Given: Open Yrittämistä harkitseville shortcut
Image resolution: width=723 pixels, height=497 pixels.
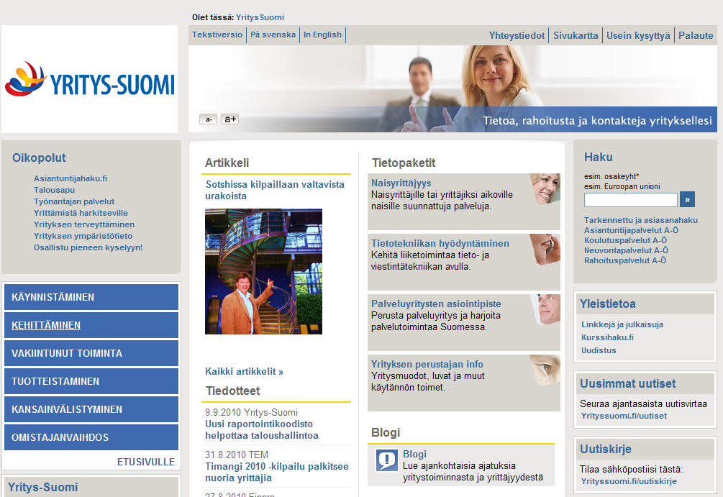Looking at the screenshot, I should pyautogui.click(x=81, y=213).
